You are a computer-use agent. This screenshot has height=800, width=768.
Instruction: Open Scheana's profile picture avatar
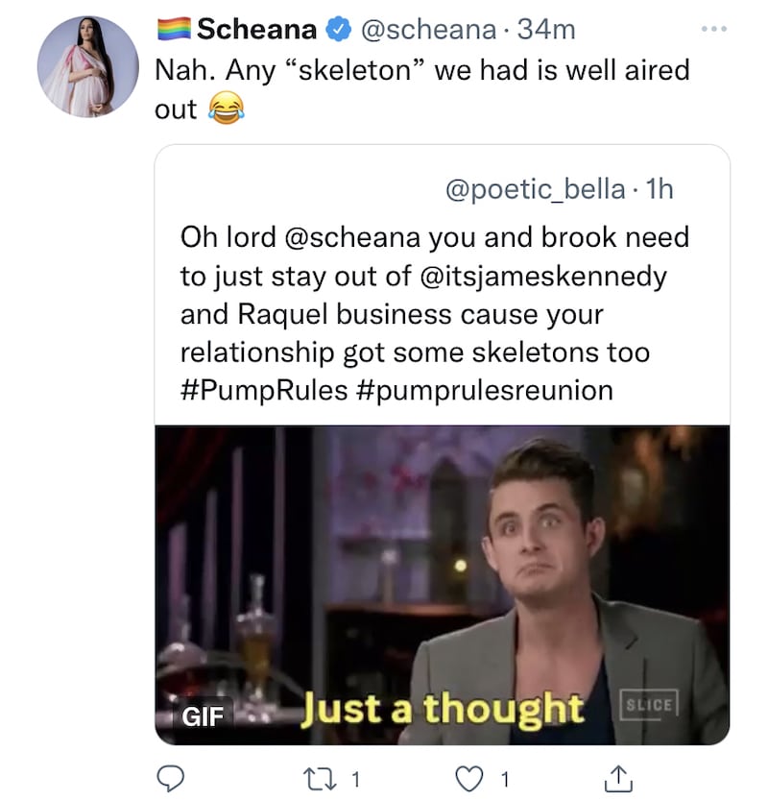pyautogui.click(x=87, y=67)
